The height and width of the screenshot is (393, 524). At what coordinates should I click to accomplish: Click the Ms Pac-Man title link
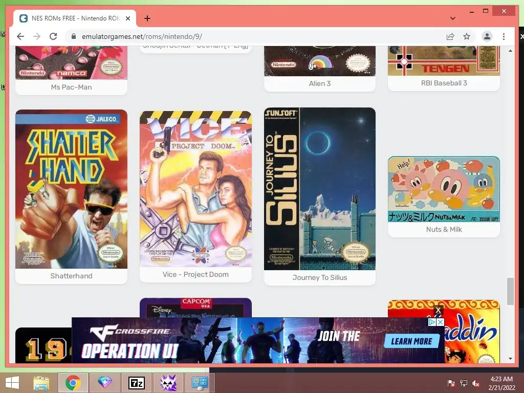[71, 87]
